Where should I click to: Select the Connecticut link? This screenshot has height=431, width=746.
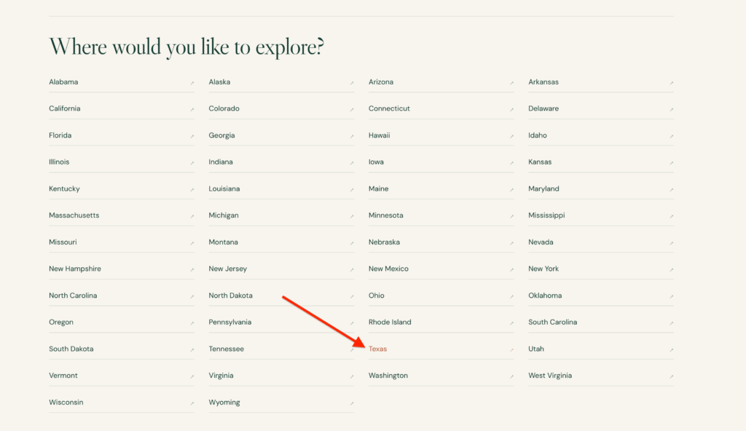click(x=389, y=108)
